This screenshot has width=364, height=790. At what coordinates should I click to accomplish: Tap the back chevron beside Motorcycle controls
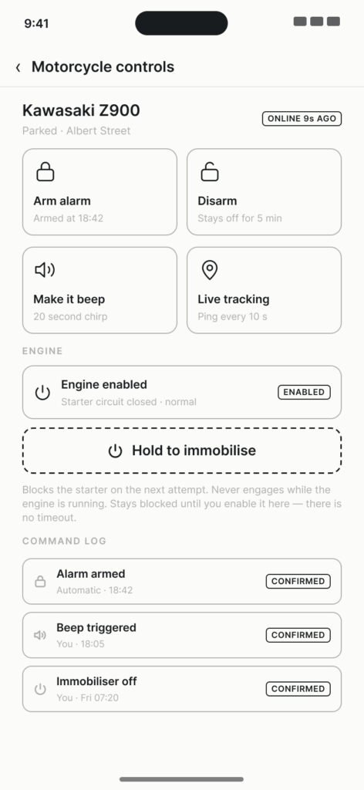click(x=19, y=68)
